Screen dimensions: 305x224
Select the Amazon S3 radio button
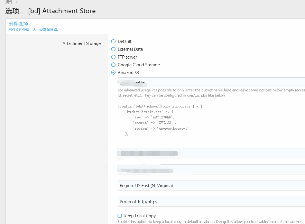point(113,73)
